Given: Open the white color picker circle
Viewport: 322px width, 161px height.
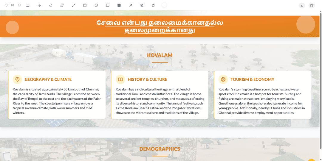Looking at the screenshot, I should coord(164,5).
